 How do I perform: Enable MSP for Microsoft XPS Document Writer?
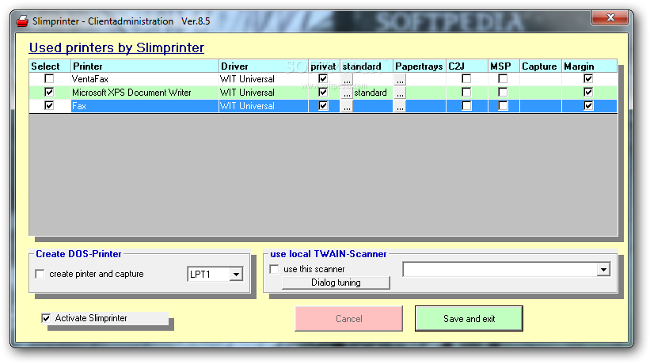point(503,92)
